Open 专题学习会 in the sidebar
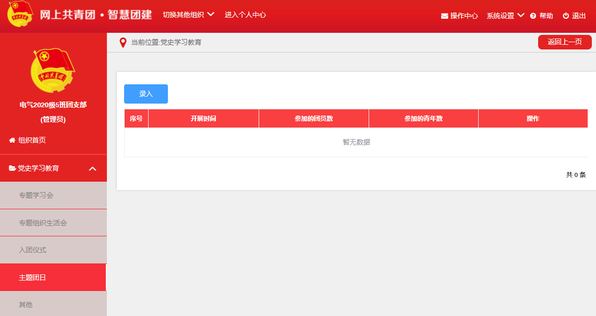596x316 pixels. (36, 195)
